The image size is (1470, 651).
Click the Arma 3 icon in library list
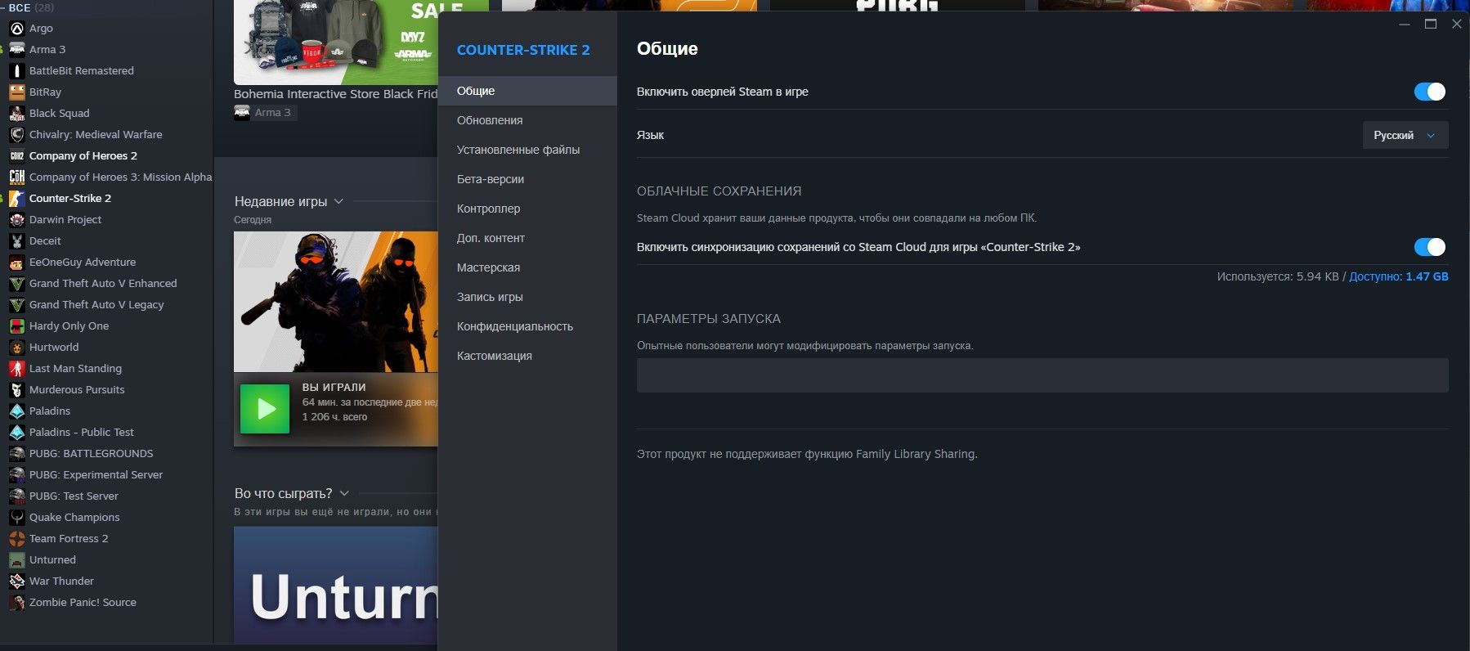[16, 50]
